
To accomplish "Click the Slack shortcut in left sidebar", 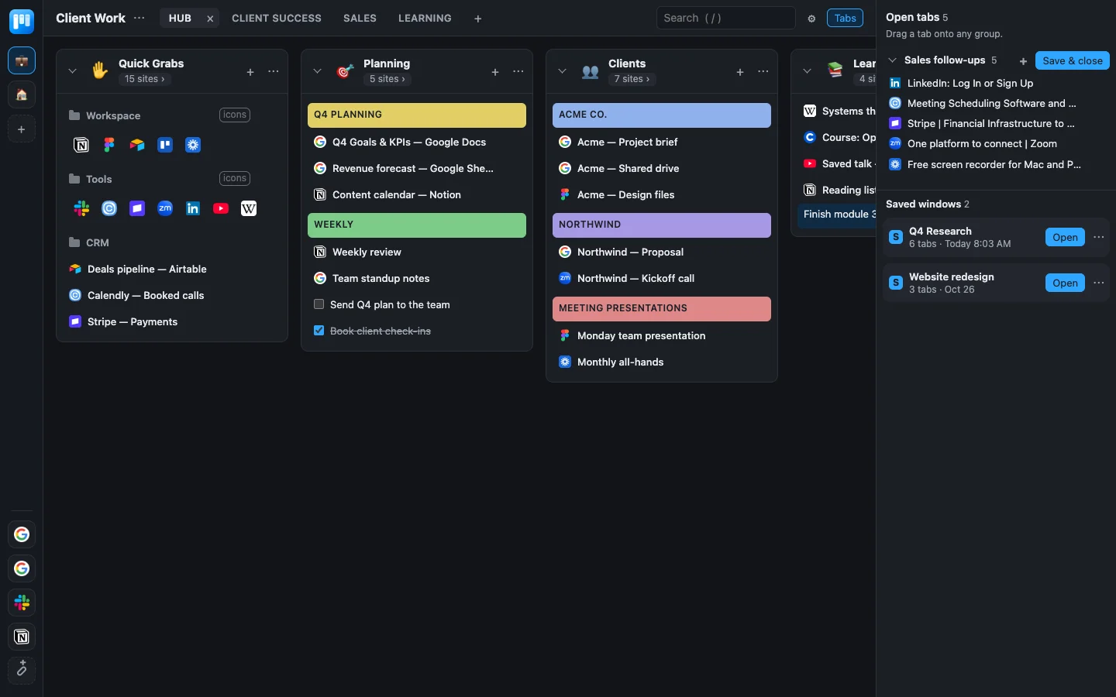I will [22, 603].
